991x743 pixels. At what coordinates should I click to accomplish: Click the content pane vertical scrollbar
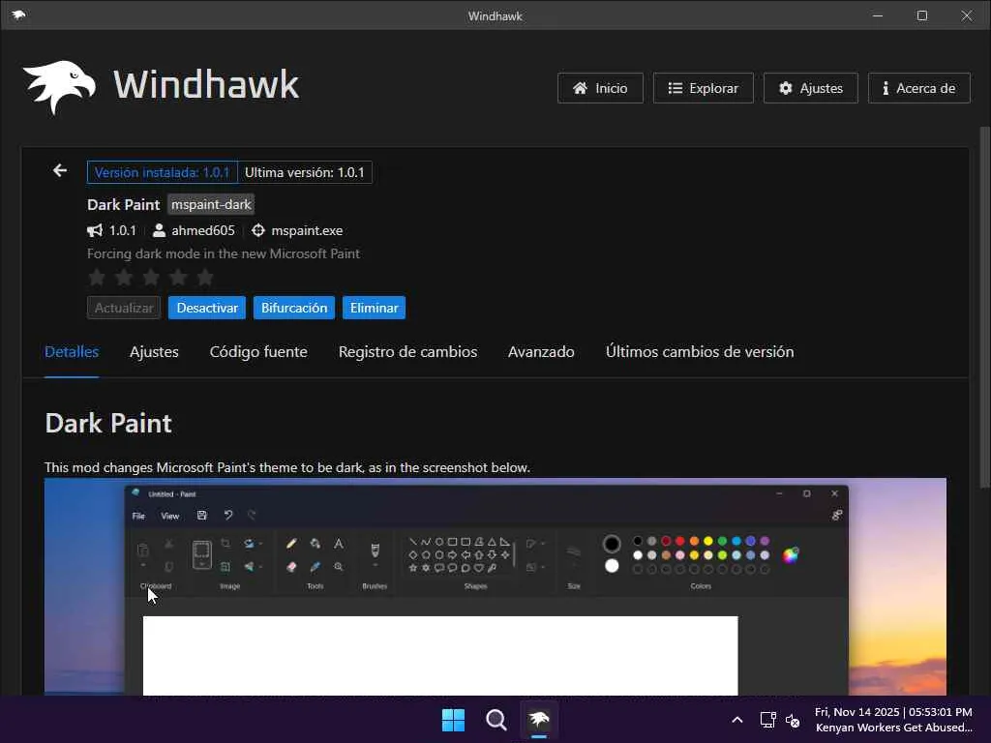[x=984, y=307]
